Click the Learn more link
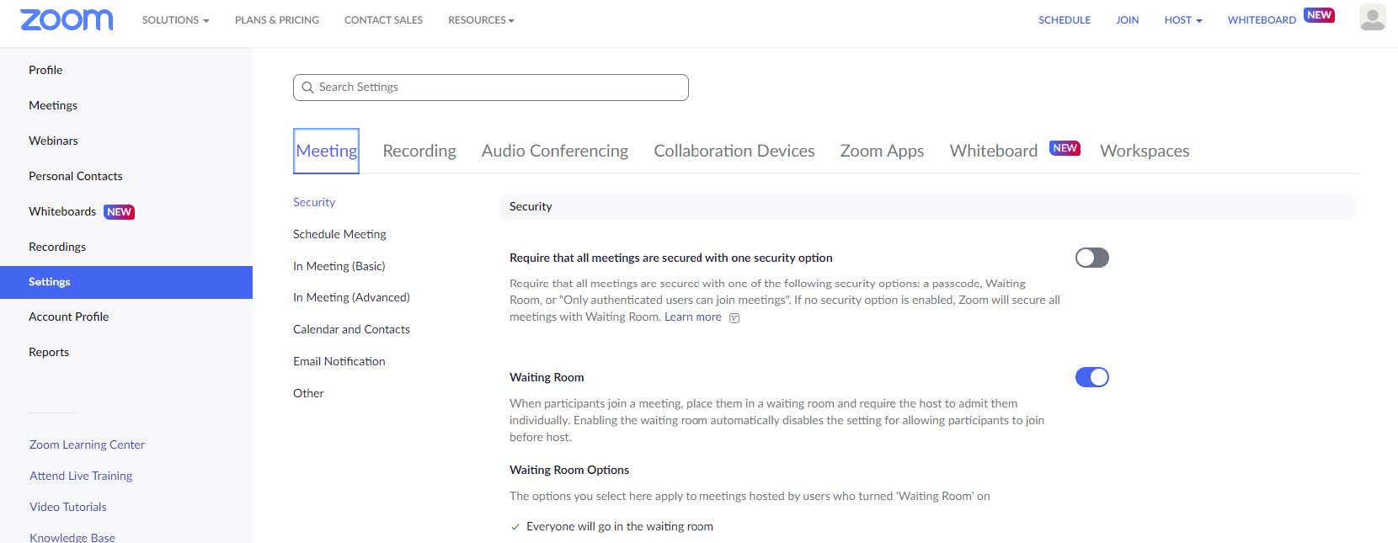The width and height of the screenshot is (1398, 543). coord(693,317)
